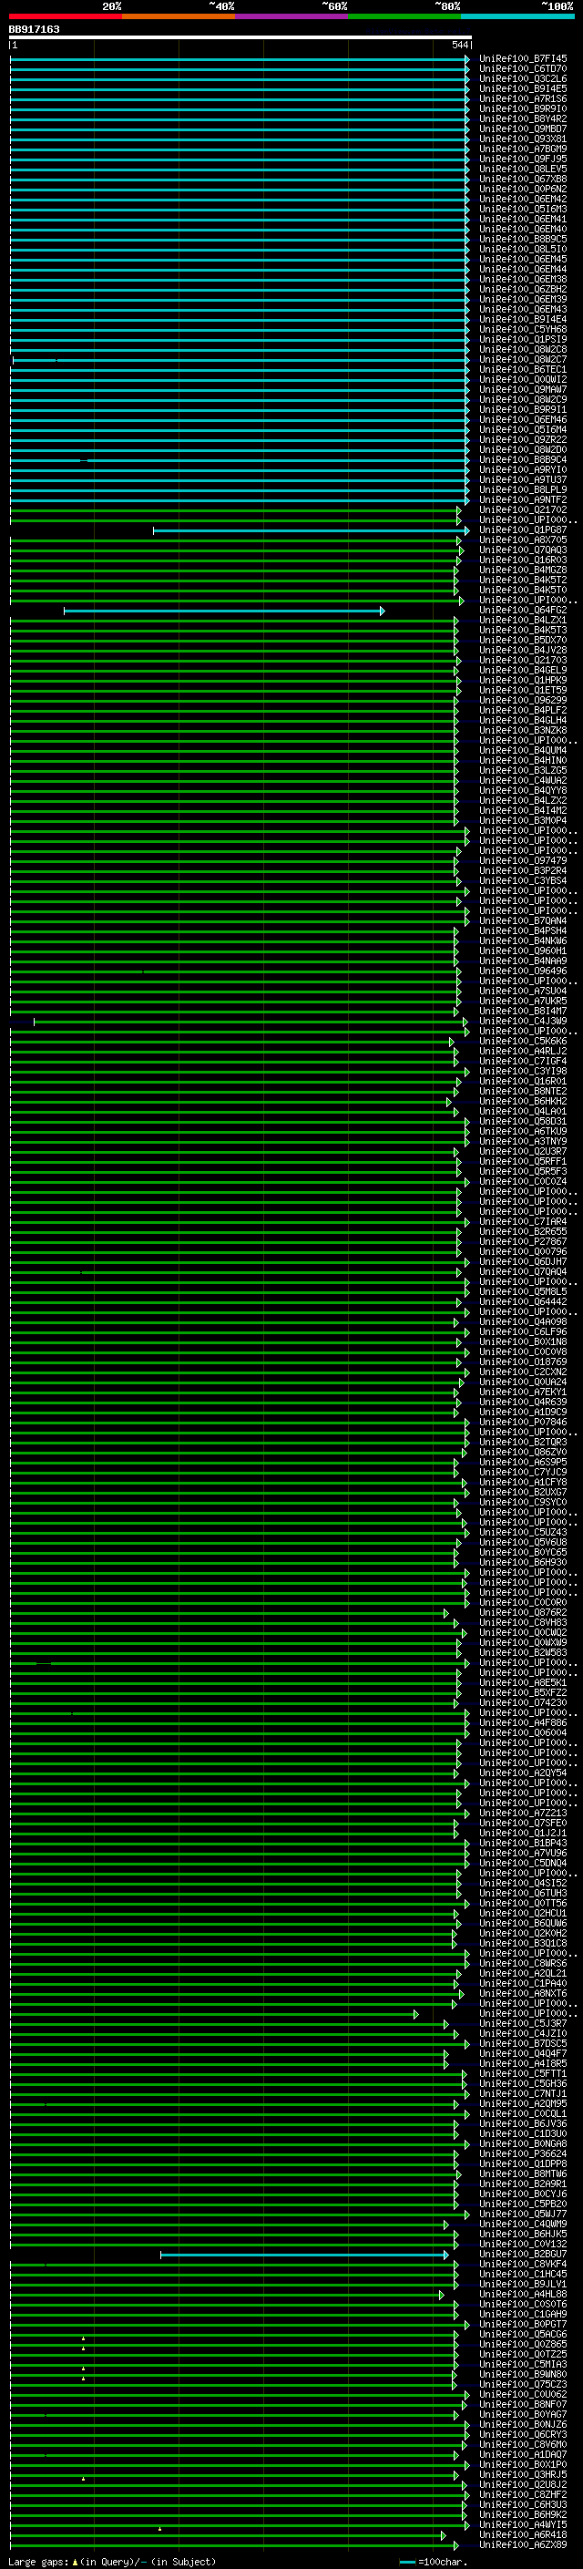This screenshot has height=2569, width=583.
Task: Open hit UniRef100_Q9FJ95
Action: 523,159
